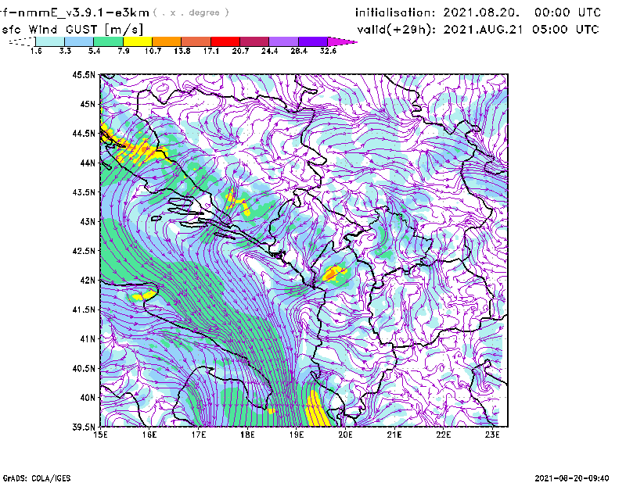Screen dimensions: 626x483
Task: Select the light purple 24.4–28.4 legend swatch
Action: click(284, 41)
